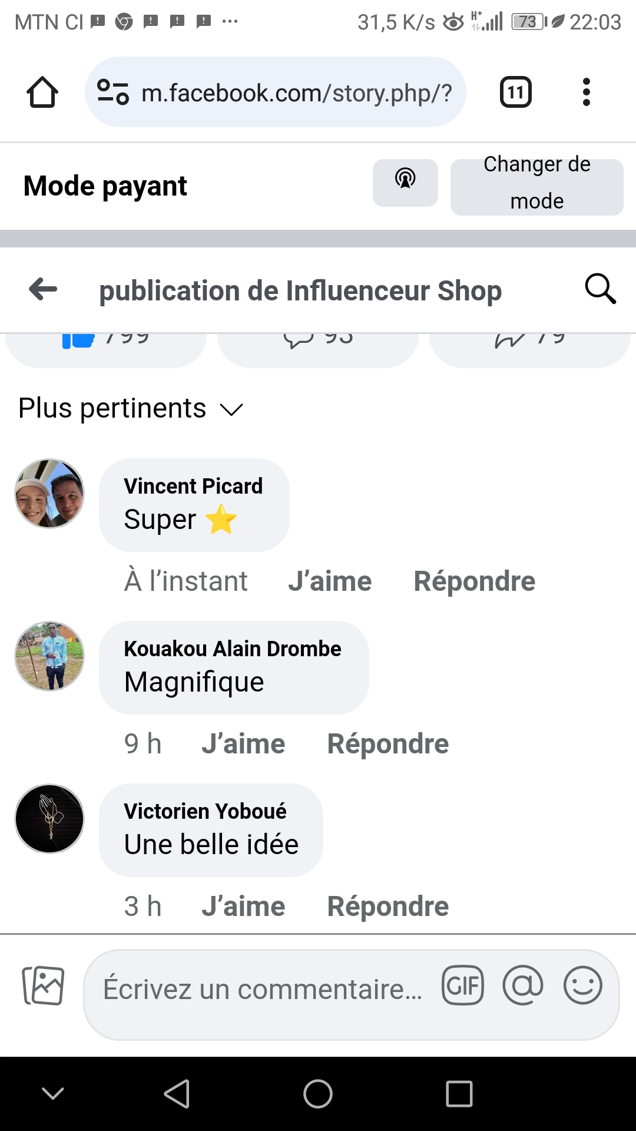The height and width of the screenshot is (1131, 636).
Task: Open Chrome's three-dot overflow menu
Action: pos(586,92)
